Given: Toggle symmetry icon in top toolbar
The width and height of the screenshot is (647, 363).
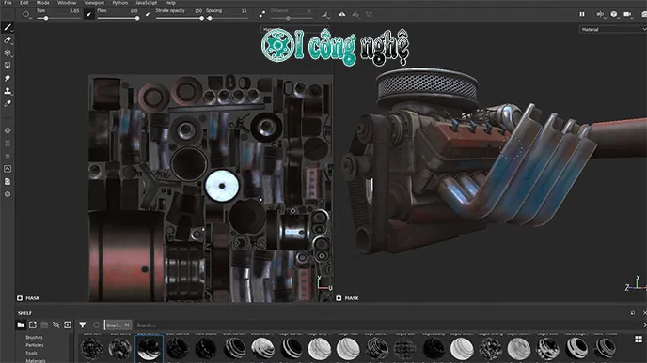Looking at the screenshot, I should click(342, 14).
